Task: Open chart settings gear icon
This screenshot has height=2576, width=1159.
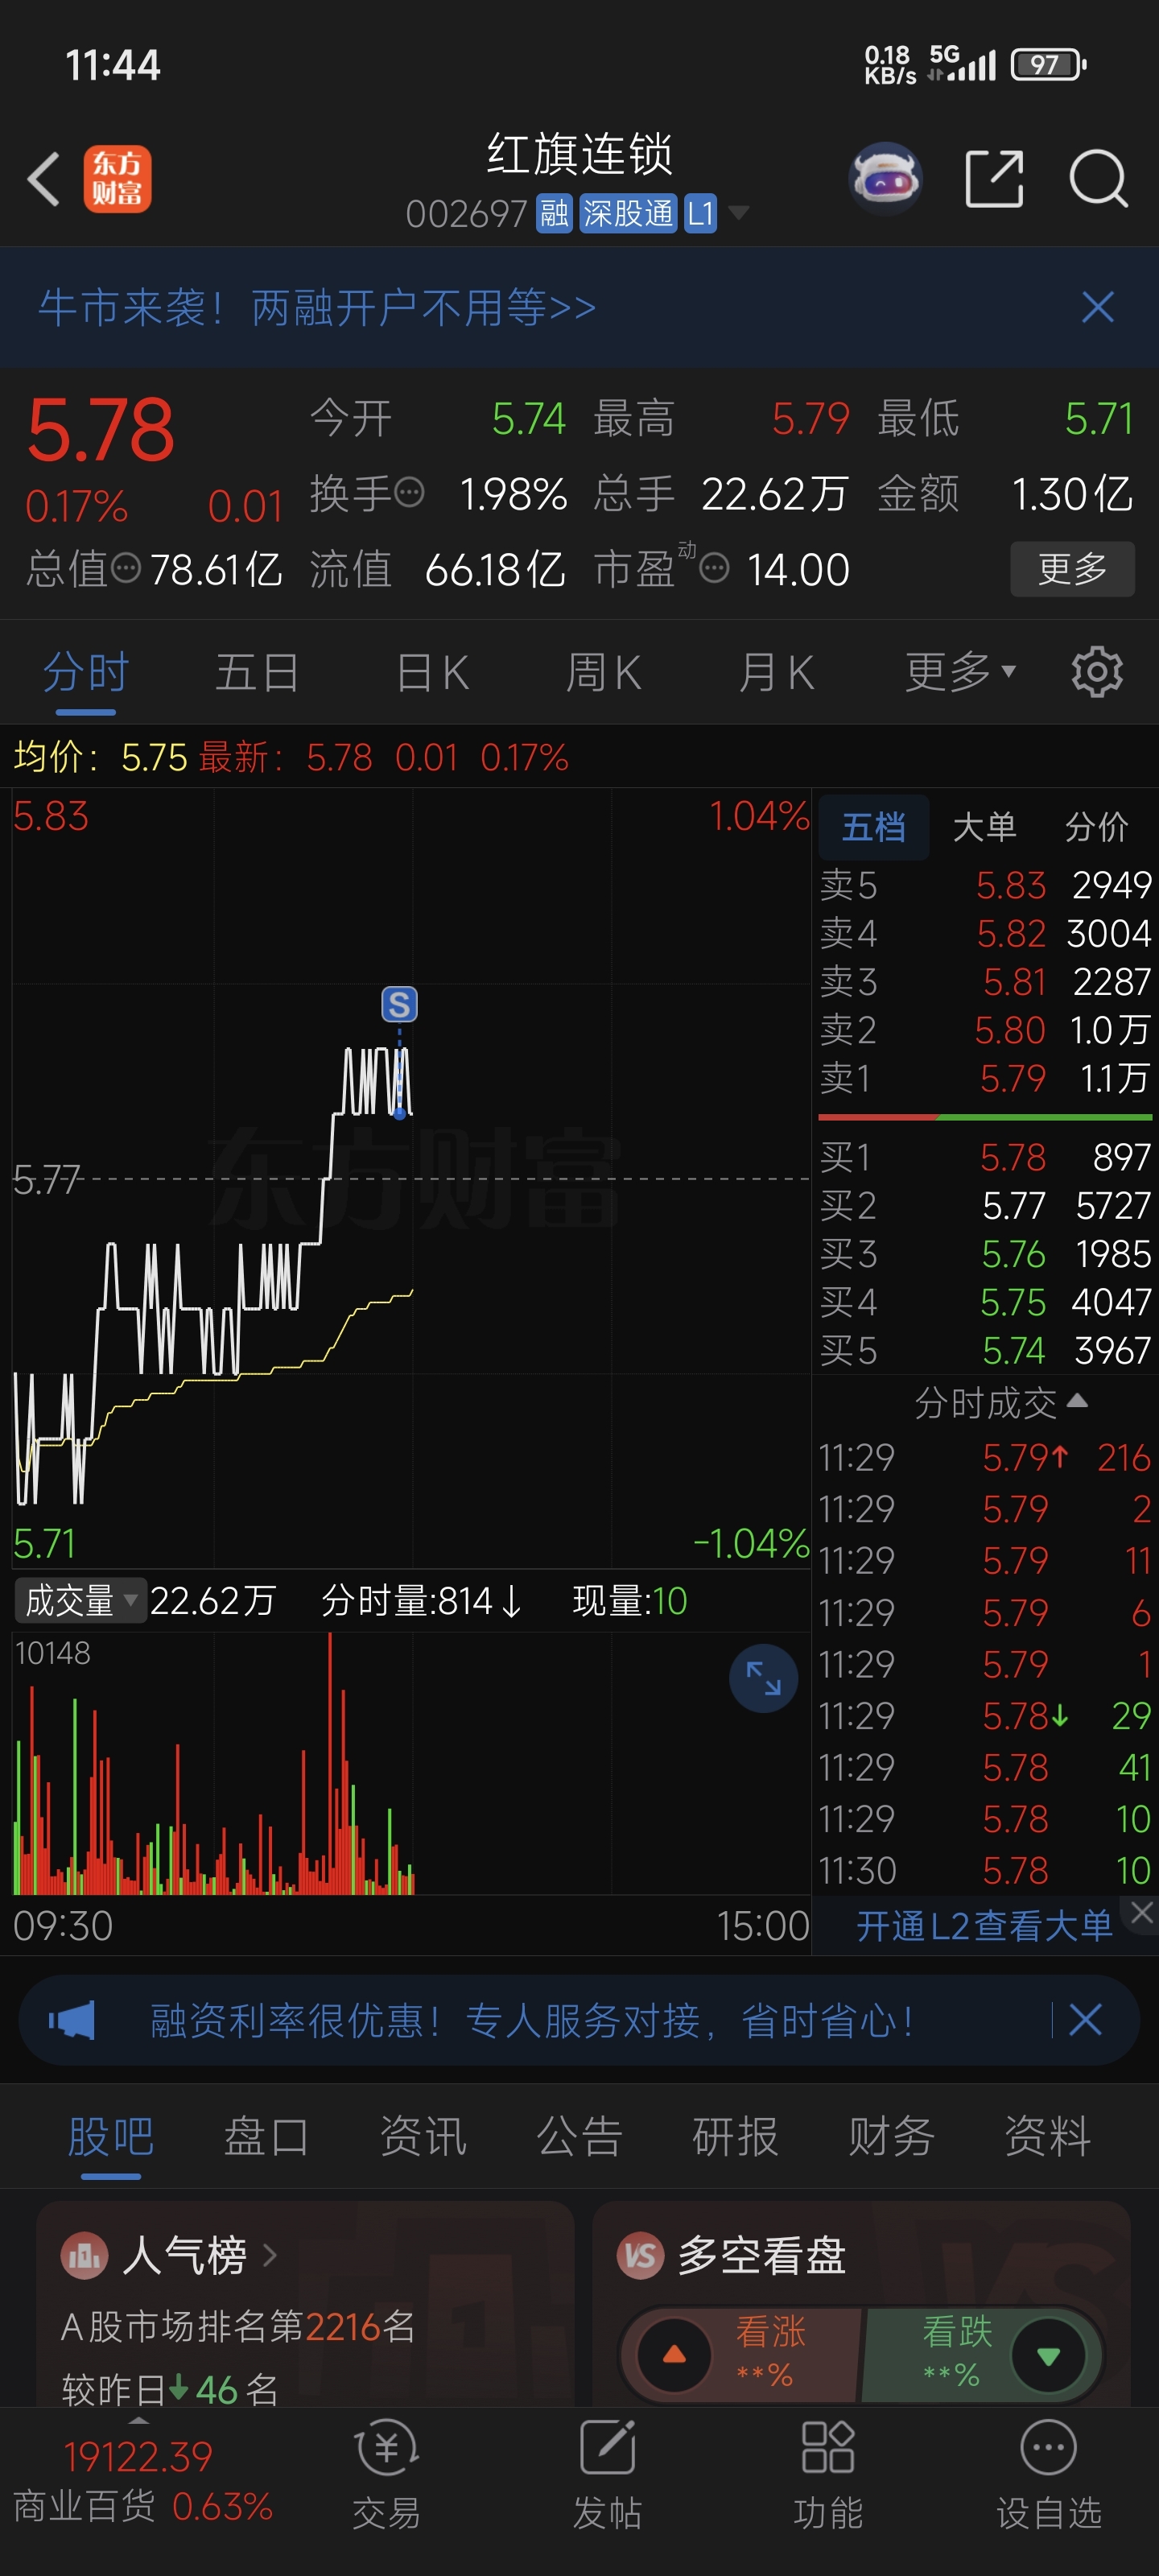Action: click(1097, 672)
